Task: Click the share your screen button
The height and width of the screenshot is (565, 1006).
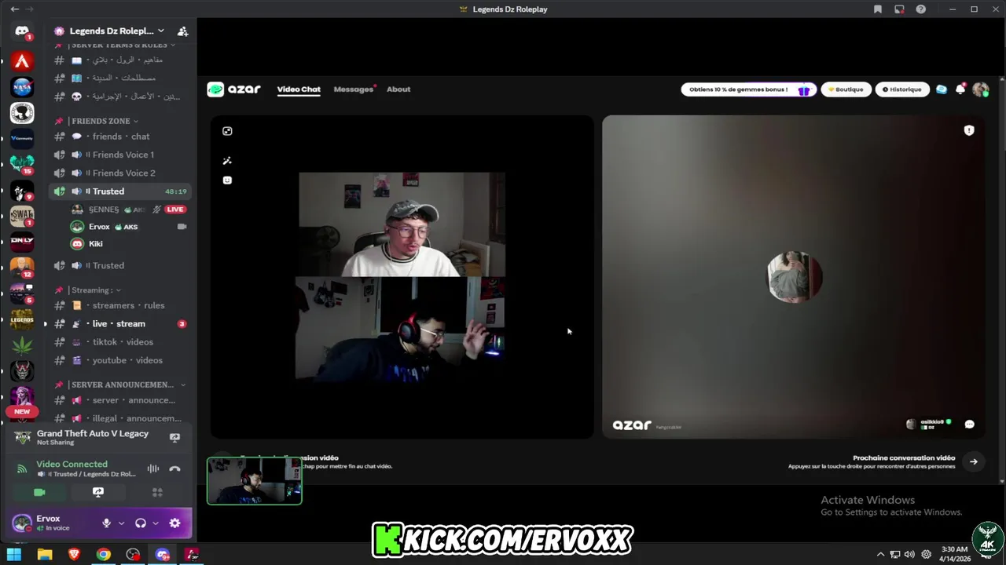Action: coord(98,492)
